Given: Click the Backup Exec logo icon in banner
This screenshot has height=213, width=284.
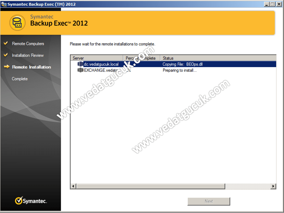Looking at the screenshot, I should 17,23.
